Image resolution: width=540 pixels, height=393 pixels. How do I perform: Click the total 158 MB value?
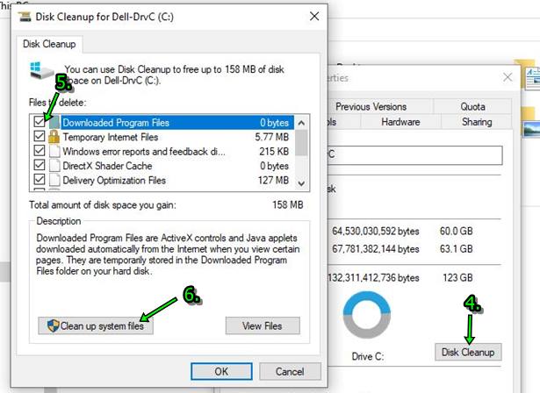(288, 205)
